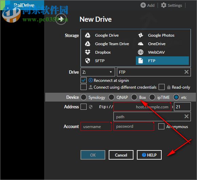Click the password field
The height and width of the screenshot is (180, 197).
134,126
